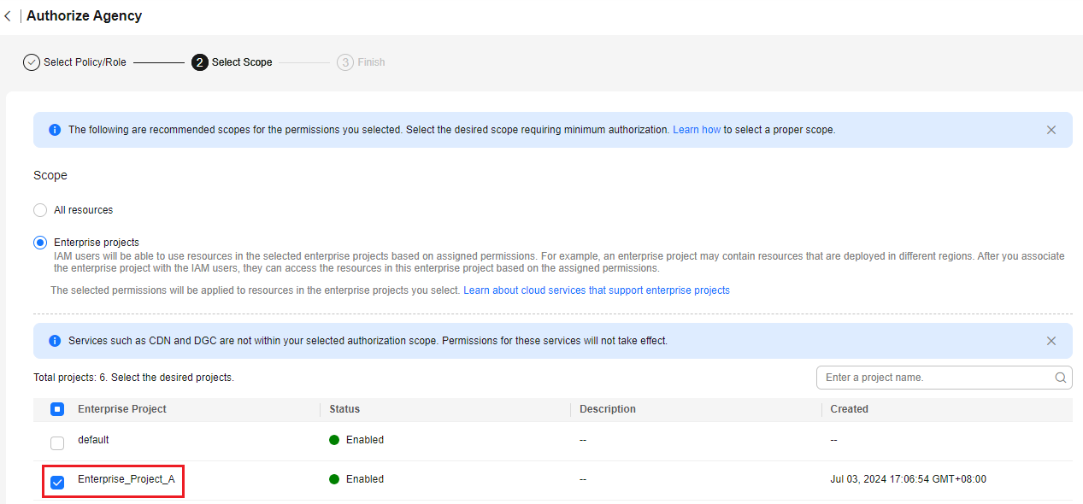The height and width of the screenshot is (504, 1083).
Task: Click the info icon in recommended scopes banner
Action: pyautogui.click(x=55, y=130)
